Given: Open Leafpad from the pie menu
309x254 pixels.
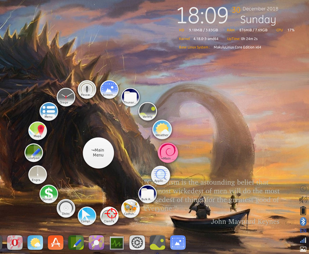Looking at the screenshot, I should click(34, 153).
